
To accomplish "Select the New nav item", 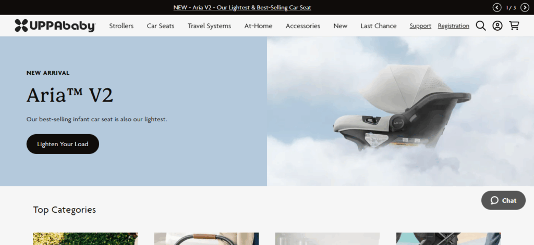I will coord(340,26).
